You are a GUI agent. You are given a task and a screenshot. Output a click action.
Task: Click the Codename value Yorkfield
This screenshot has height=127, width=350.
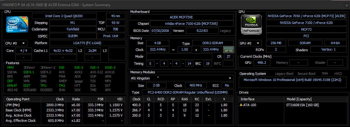point(73,29)
